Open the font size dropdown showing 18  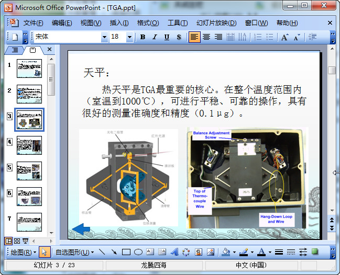(129, 37)
